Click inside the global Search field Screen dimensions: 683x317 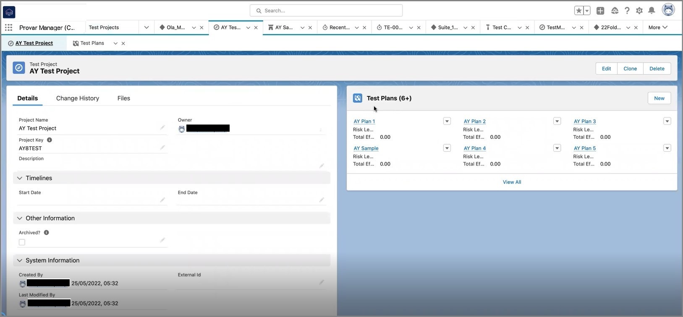point(326,10)
